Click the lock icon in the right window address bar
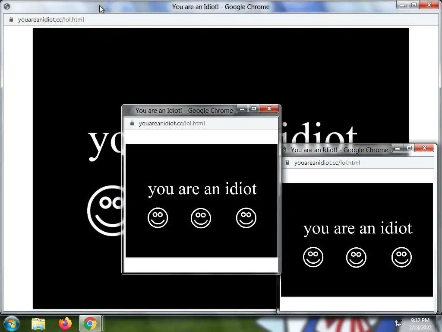The image size is (442, 332). click(x=287, y=163)
